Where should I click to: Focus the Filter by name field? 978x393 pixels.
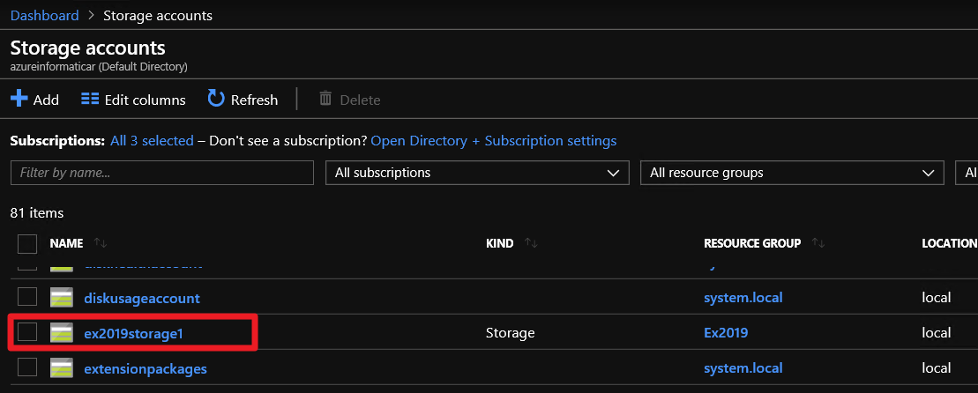coord(161,173)
